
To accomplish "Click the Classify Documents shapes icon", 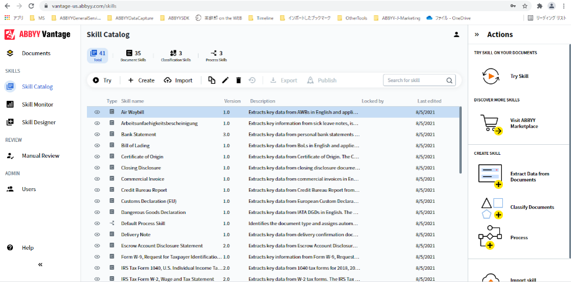I will (x=492, y=208).
